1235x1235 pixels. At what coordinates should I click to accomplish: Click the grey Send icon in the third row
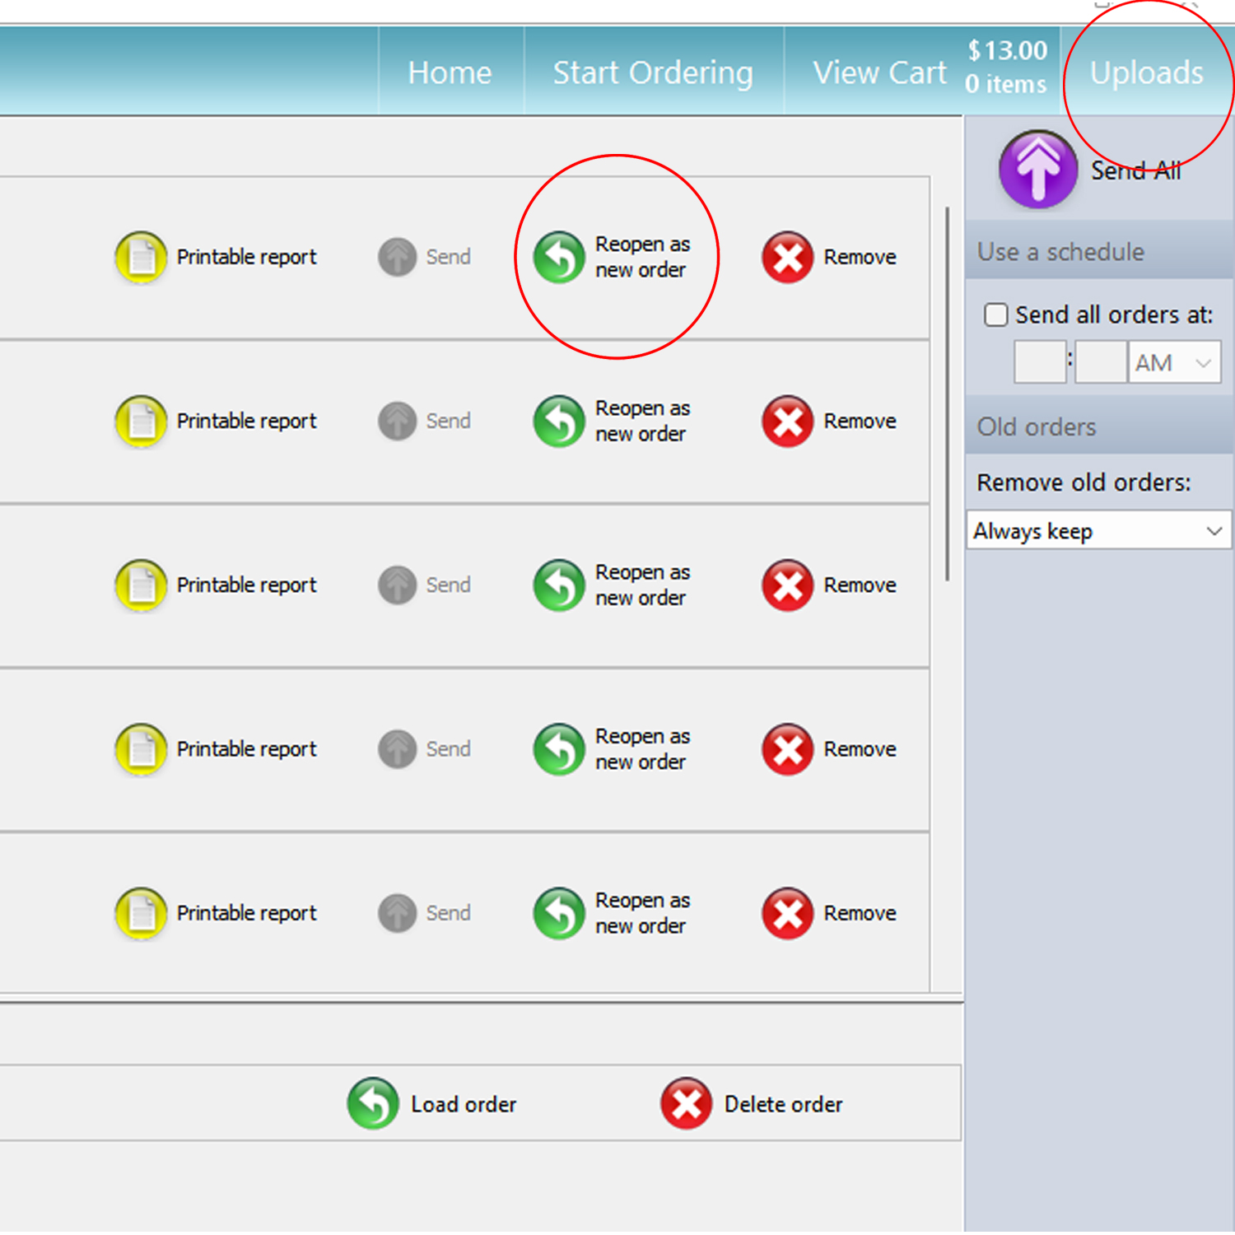click(x=397, y=585)
